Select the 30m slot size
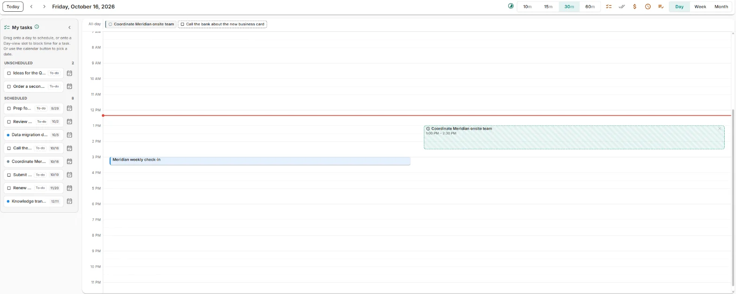Screen dimensions: 736x294 569,7
